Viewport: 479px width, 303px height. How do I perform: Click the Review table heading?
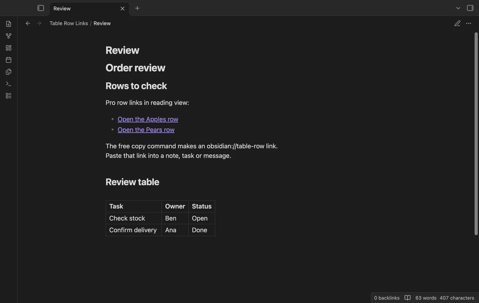(x=133, y=182)
